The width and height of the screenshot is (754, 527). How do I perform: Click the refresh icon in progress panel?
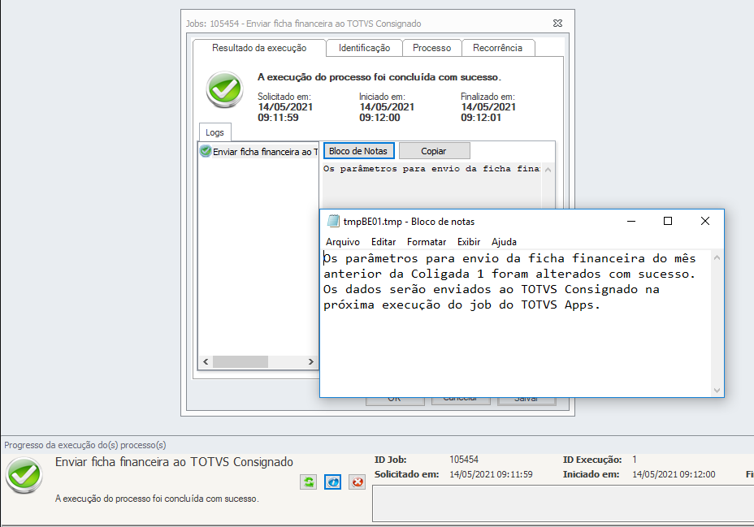308,482
